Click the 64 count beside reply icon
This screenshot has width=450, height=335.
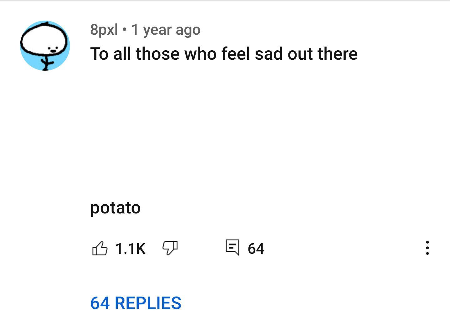point(256,249)
